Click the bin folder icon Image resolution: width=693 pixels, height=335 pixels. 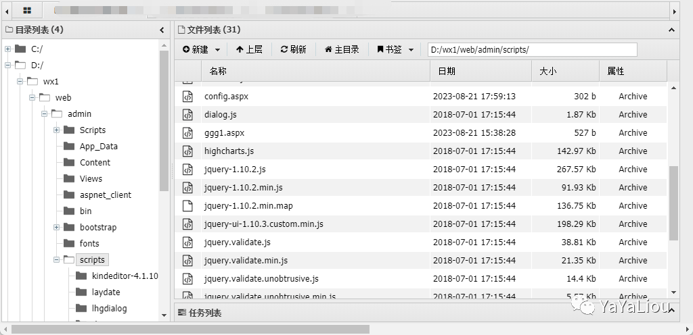tap(69, 211)
